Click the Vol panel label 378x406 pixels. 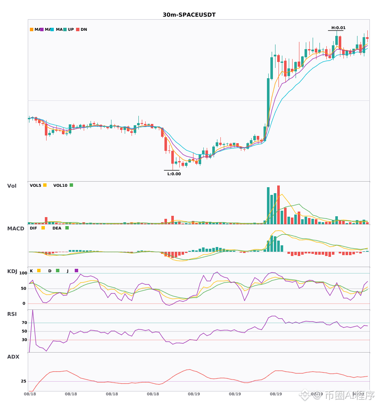(12, 185)
